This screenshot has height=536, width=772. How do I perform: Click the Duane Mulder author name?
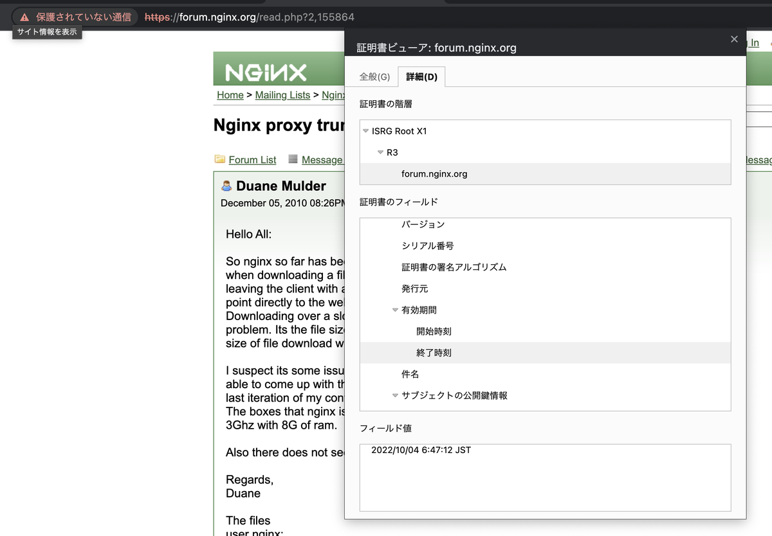(x=281, y=186)
